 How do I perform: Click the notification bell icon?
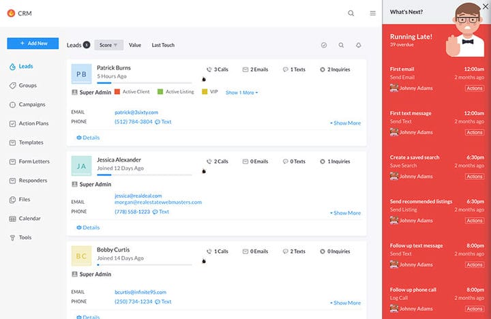[x=359, y=45]
